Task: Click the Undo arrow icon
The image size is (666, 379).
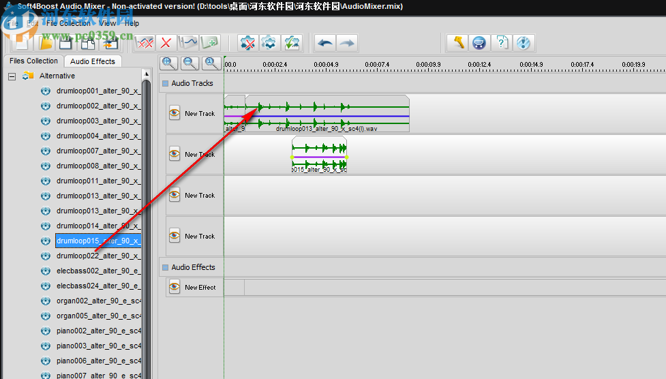Action: tap(325, 43)
